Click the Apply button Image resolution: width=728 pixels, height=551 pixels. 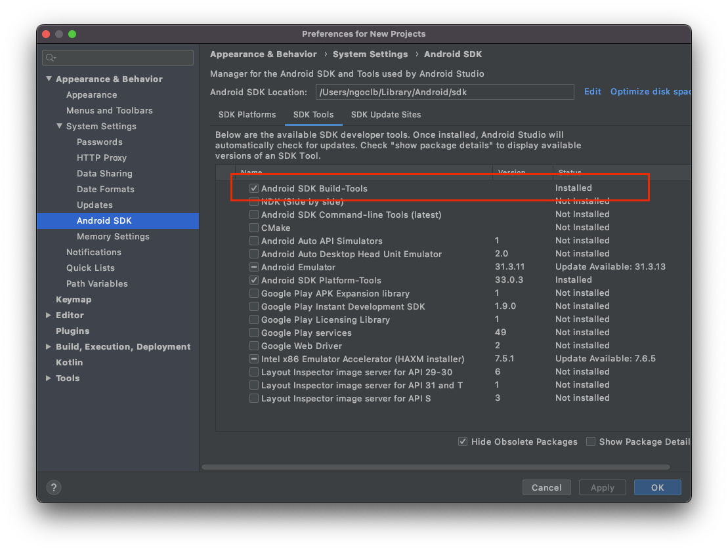pos(603,487)
